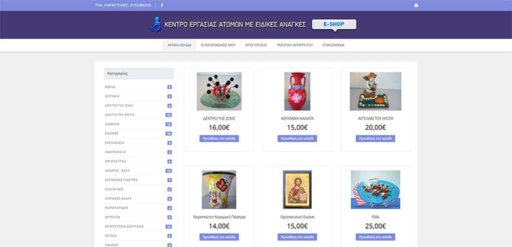Open the religious icon product image
512x247 pixels.
click(x=297, y=189)
